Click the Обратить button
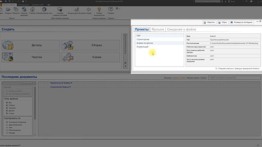Screen dimensions: 262x147 tap(209, 22)
